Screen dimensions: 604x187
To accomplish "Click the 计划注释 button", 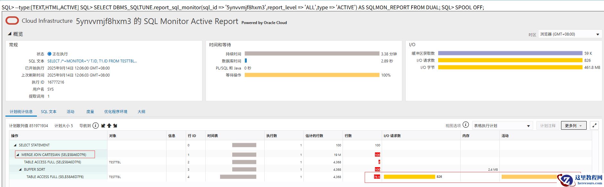I will click(548, 126).
